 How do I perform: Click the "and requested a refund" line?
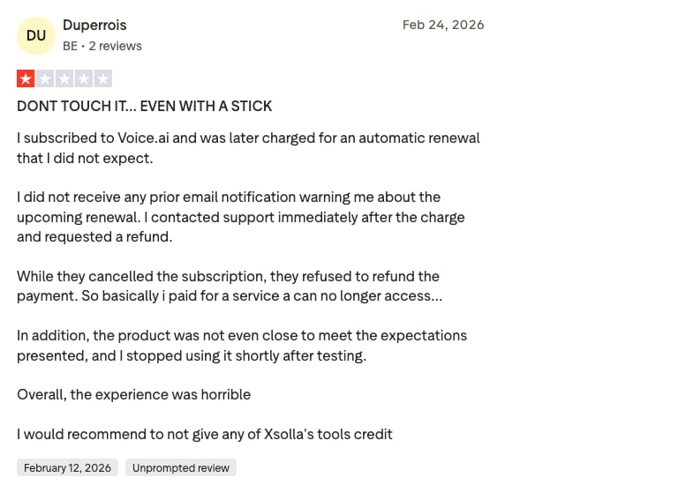(x=94, y=237)
